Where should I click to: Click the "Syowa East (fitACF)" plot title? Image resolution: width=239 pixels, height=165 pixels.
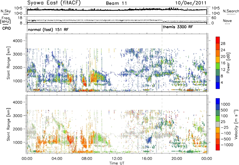point(54,3)
